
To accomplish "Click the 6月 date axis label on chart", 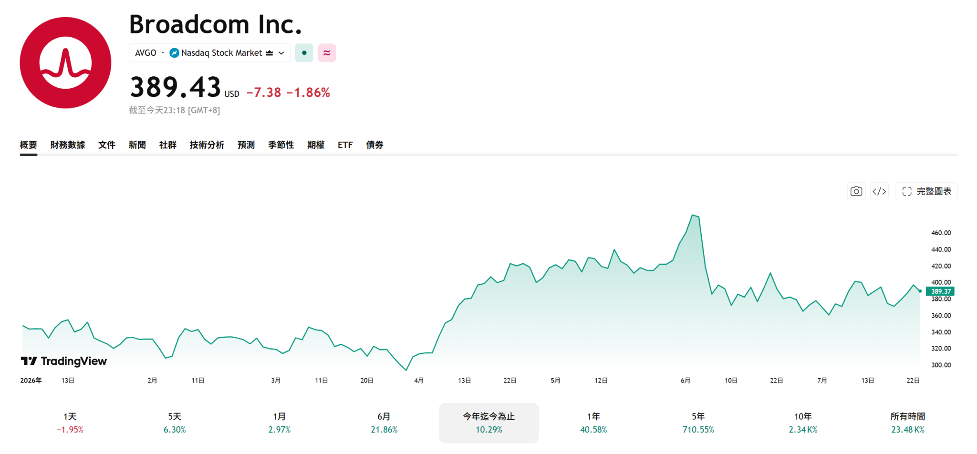I will pyautogui.click(x=686, y=380).
